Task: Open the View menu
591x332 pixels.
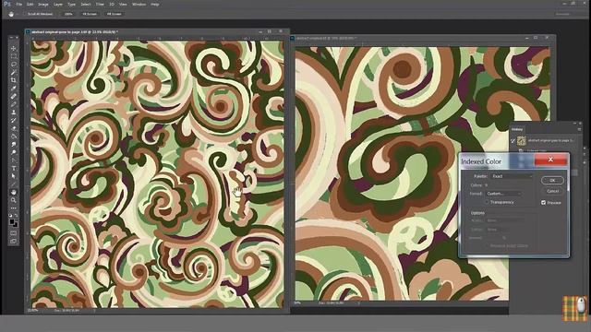Action: (x=123, y=4)
